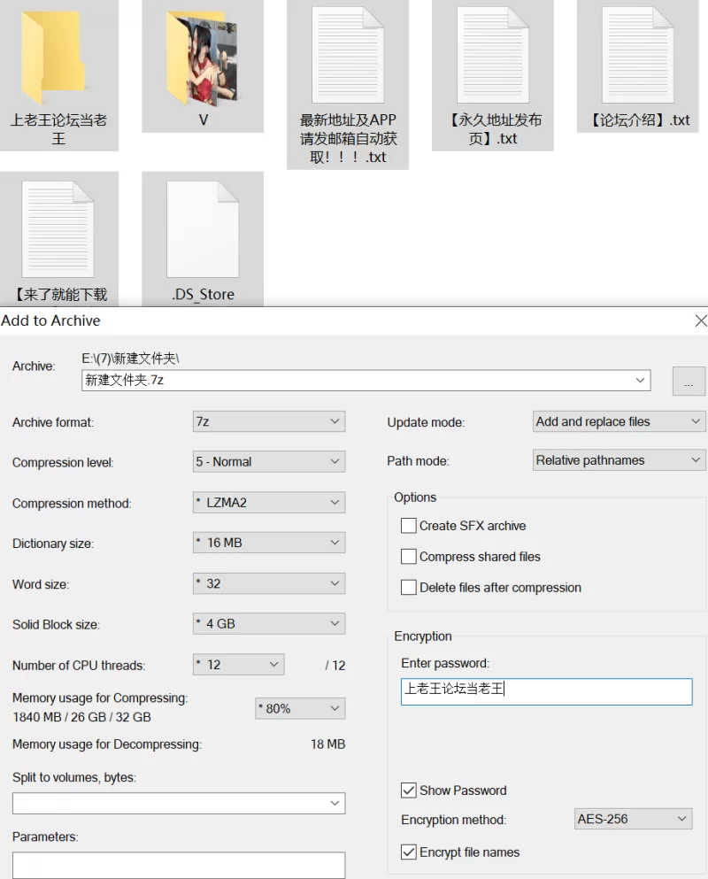
Task: Open Split to volumes combo box
Action: (x=179, y=804)
